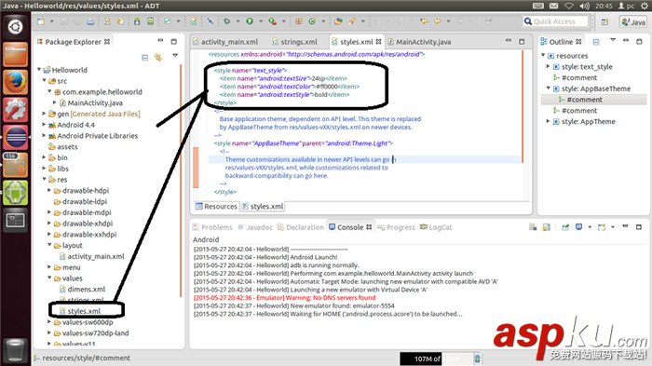This screenshot has width=652, height=366.
Task: Click the 107M heap status bar
Action: tap(436, 359)
